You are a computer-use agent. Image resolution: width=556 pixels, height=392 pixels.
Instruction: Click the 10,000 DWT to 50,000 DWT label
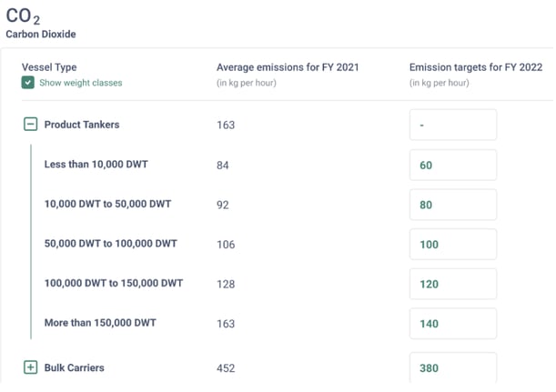pos(107,205)
